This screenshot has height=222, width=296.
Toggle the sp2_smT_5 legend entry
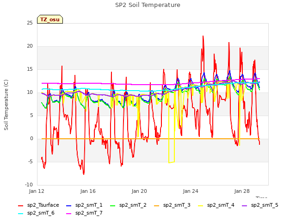(260, 205)
